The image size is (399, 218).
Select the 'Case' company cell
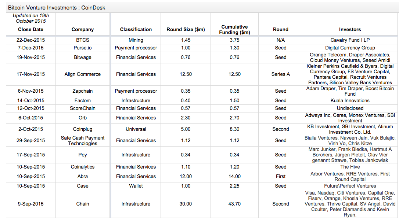click(83, 186)
